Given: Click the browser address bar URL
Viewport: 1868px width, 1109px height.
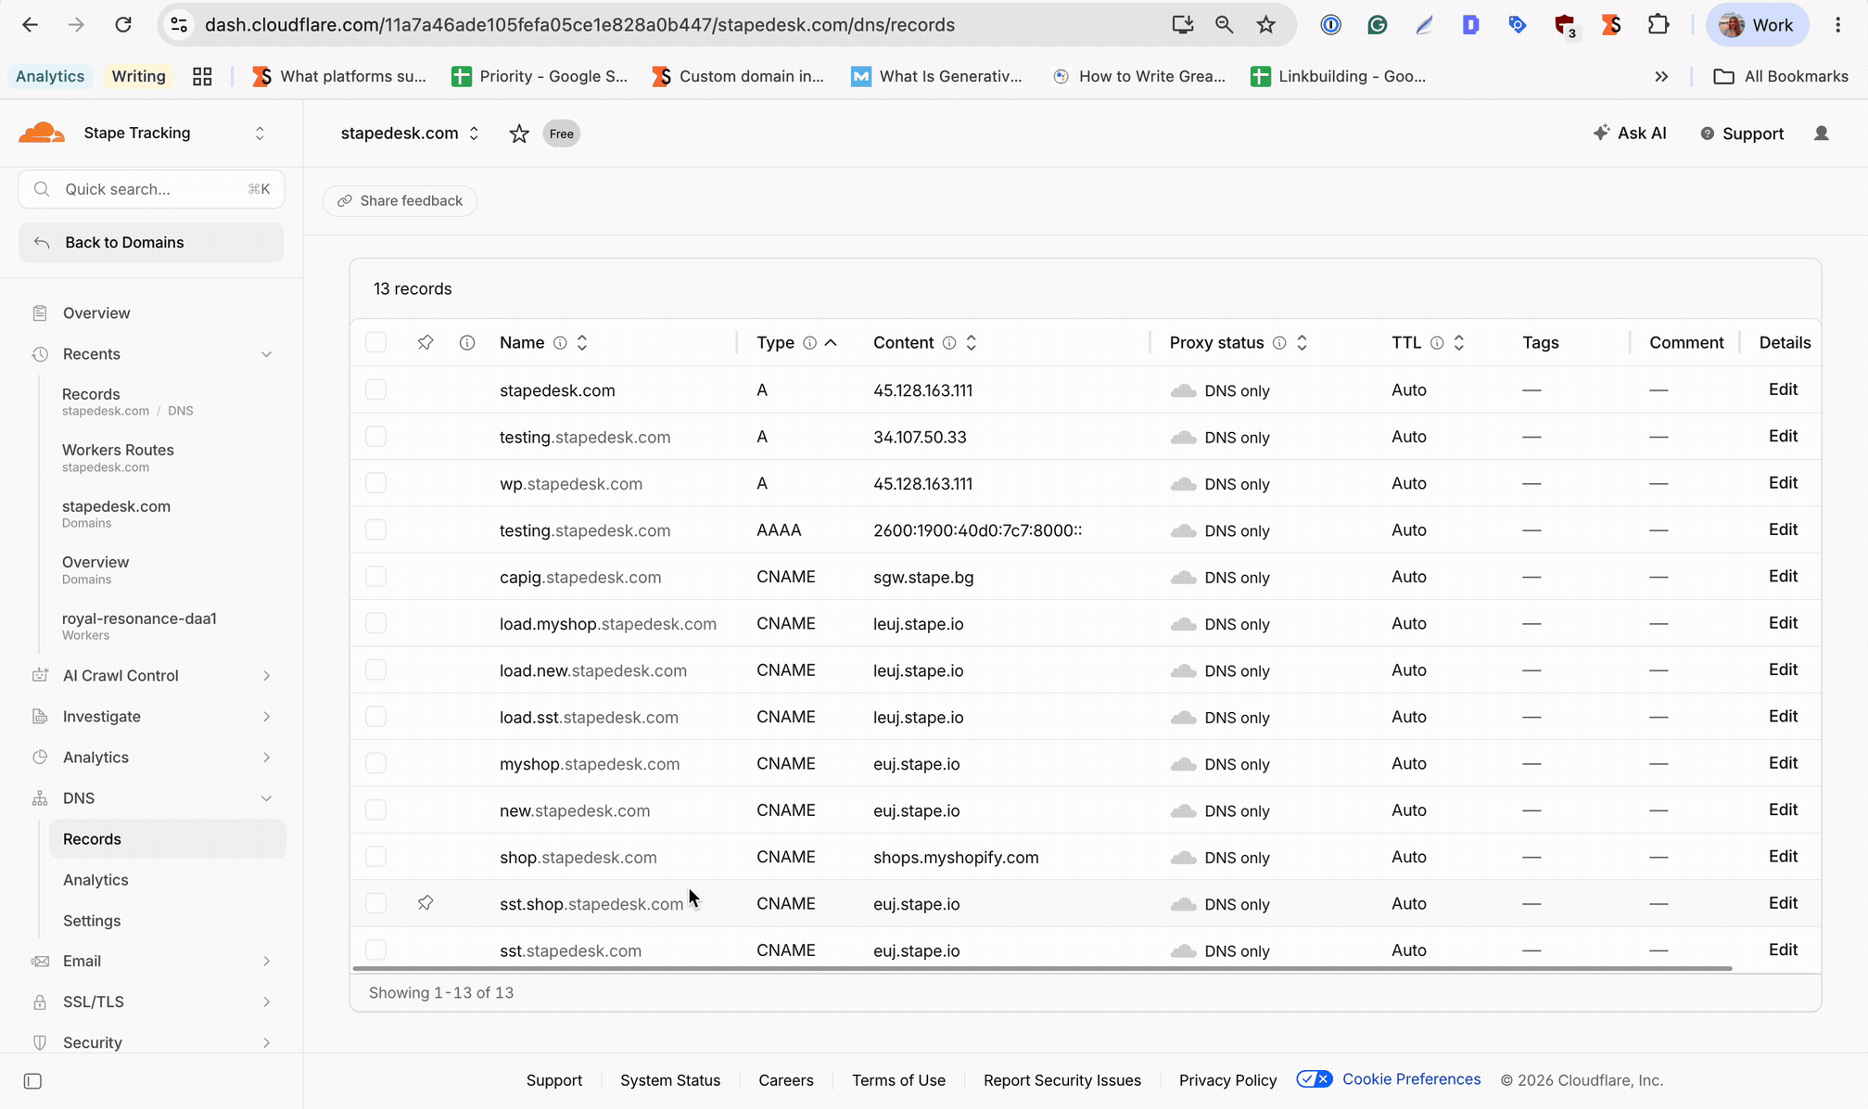Looking at the screenshot, I should click(579, 25).
